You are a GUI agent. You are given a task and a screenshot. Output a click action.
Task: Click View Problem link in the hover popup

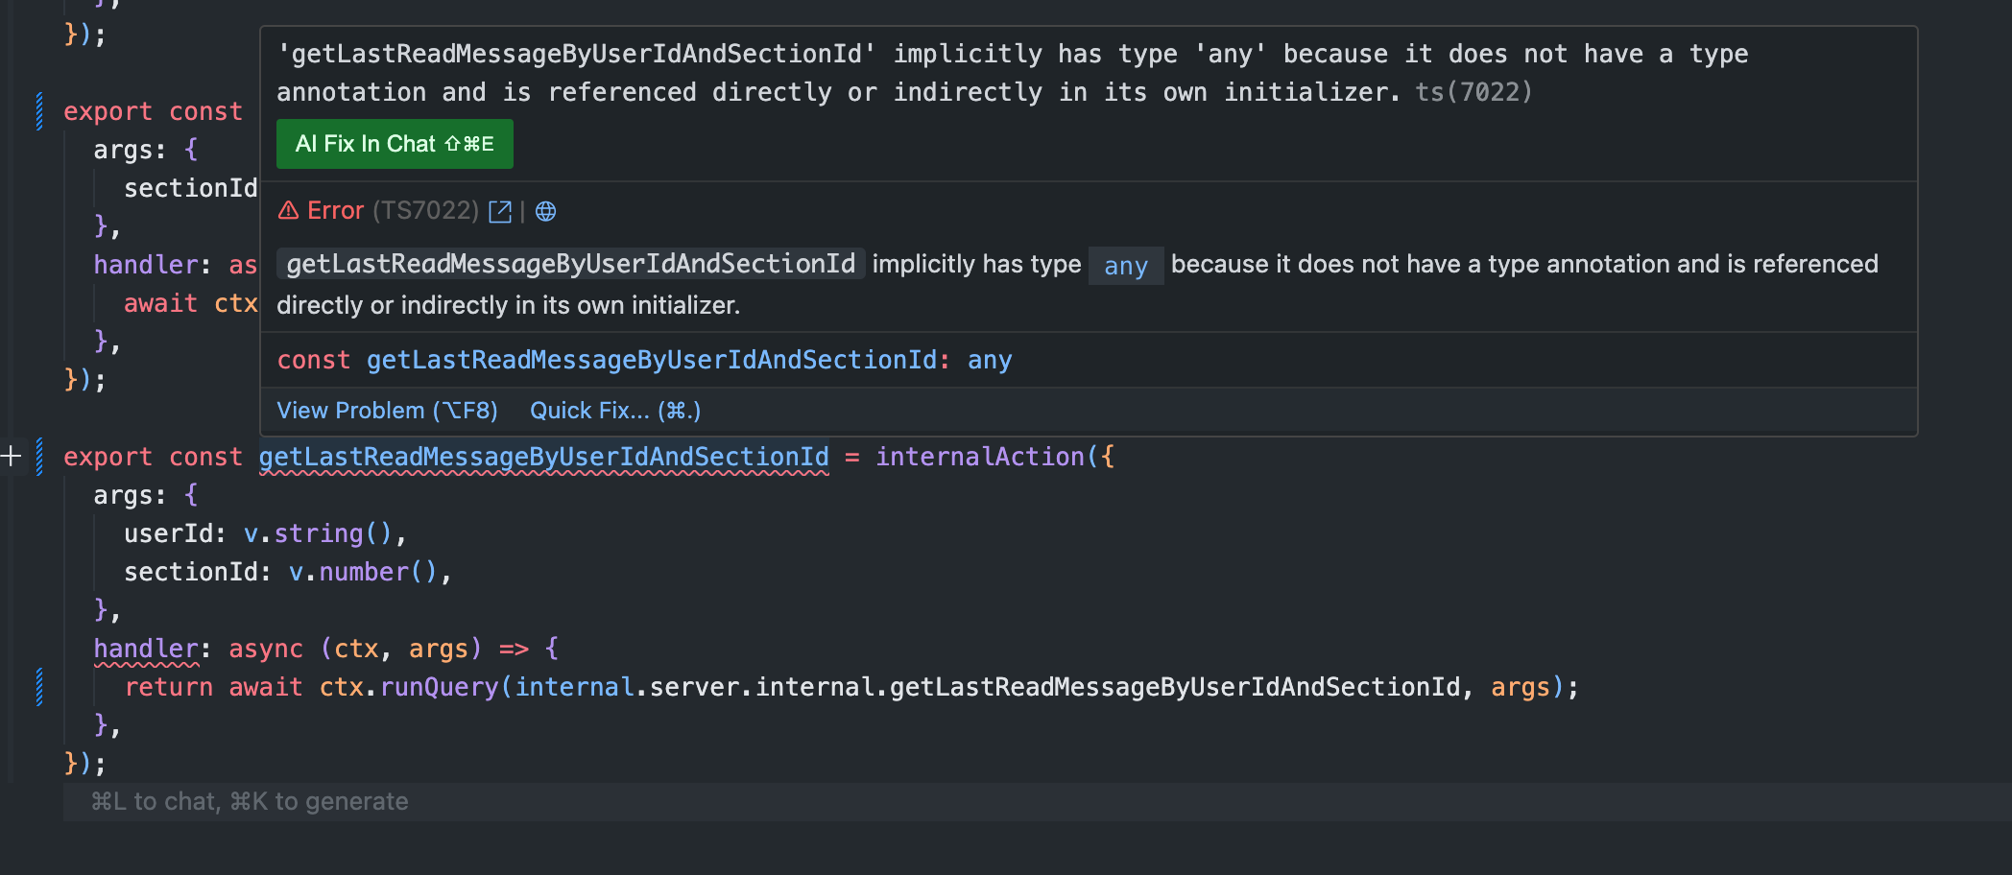point(387,411)
